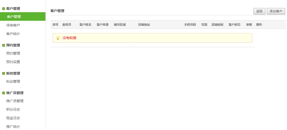Open 积分日志 in the sidebar
287x130 pixels.
click(x=13, y=110)
